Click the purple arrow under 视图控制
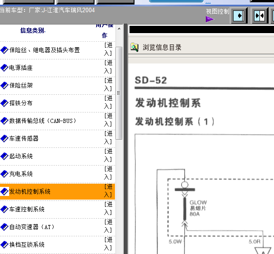The width and height of the screenshot is (274, 254). [x=209, y=19]
